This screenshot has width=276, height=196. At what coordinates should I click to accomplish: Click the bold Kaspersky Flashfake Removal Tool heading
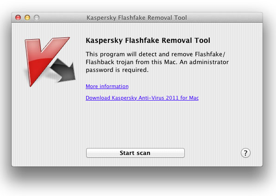click(x=148, y=40)
